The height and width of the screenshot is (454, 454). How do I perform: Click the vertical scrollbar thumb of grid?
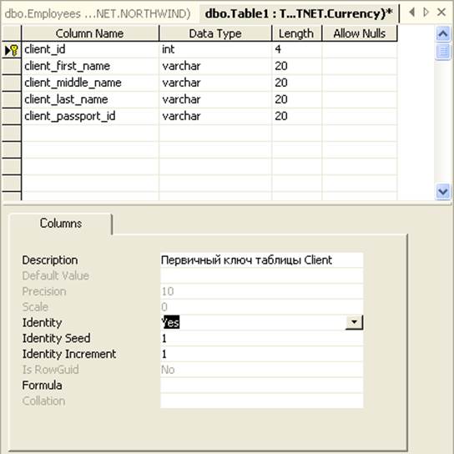tap(443, 52)
